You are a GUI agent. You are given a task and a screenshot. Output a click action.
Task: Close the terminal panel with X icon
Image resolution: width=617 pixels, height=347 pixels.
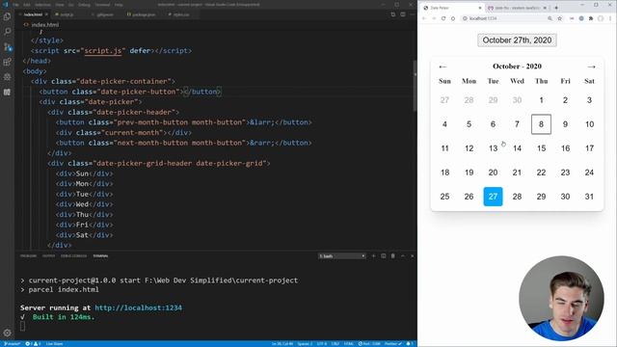(412, 256)
